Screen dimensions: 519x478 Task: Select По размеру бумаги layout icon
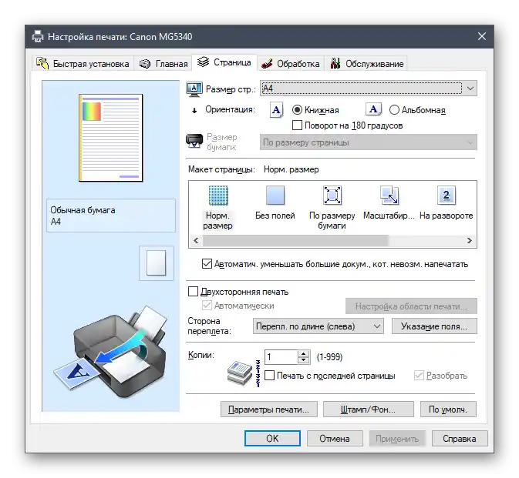pos(332,196)
